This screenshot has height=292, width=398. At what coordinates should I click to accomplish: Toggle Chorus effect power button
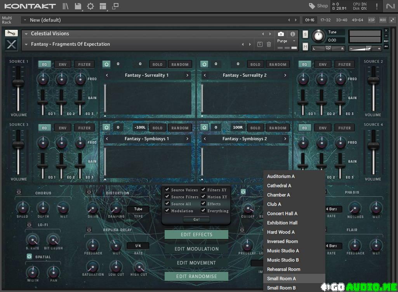[19, 192]
